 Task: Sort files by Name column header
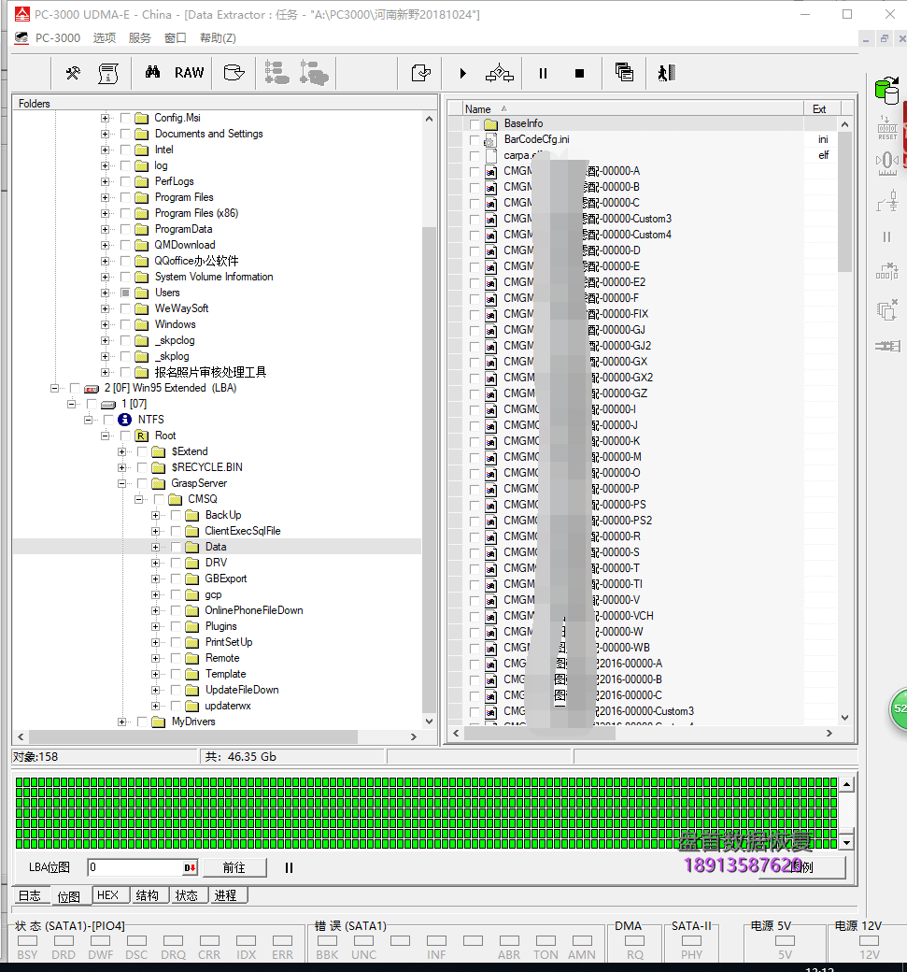pos(632,109)
